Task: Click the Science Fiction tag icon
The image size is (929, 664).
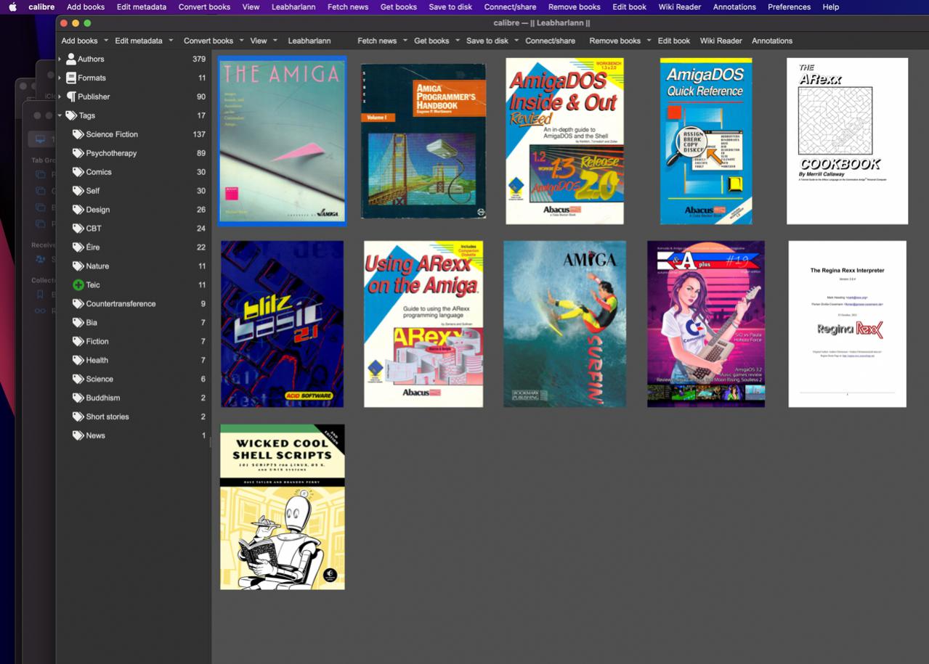Action: (x=78, y=134)
